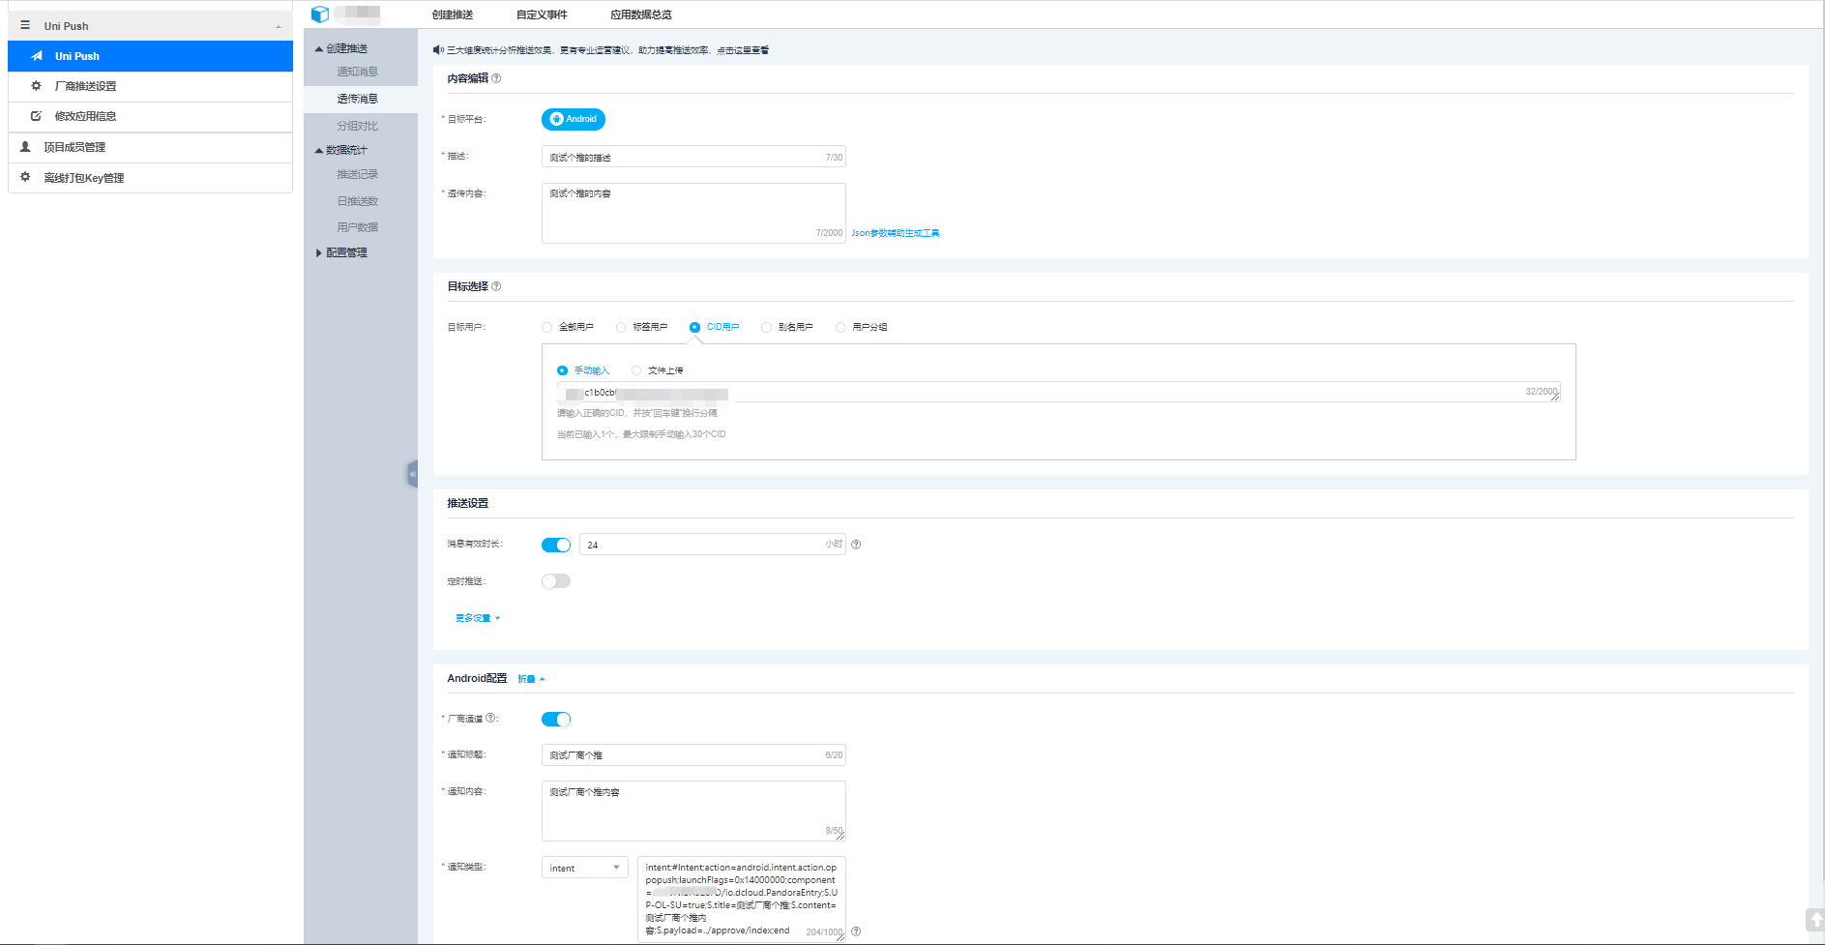This screenshot has height=945, width=1825.
Task: Click the person icon for 项目成员管理
Action: coord(25,147)
